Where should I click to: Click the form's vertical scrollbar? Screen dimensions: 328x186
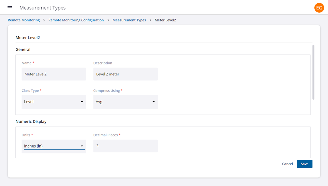click(313, 72)
